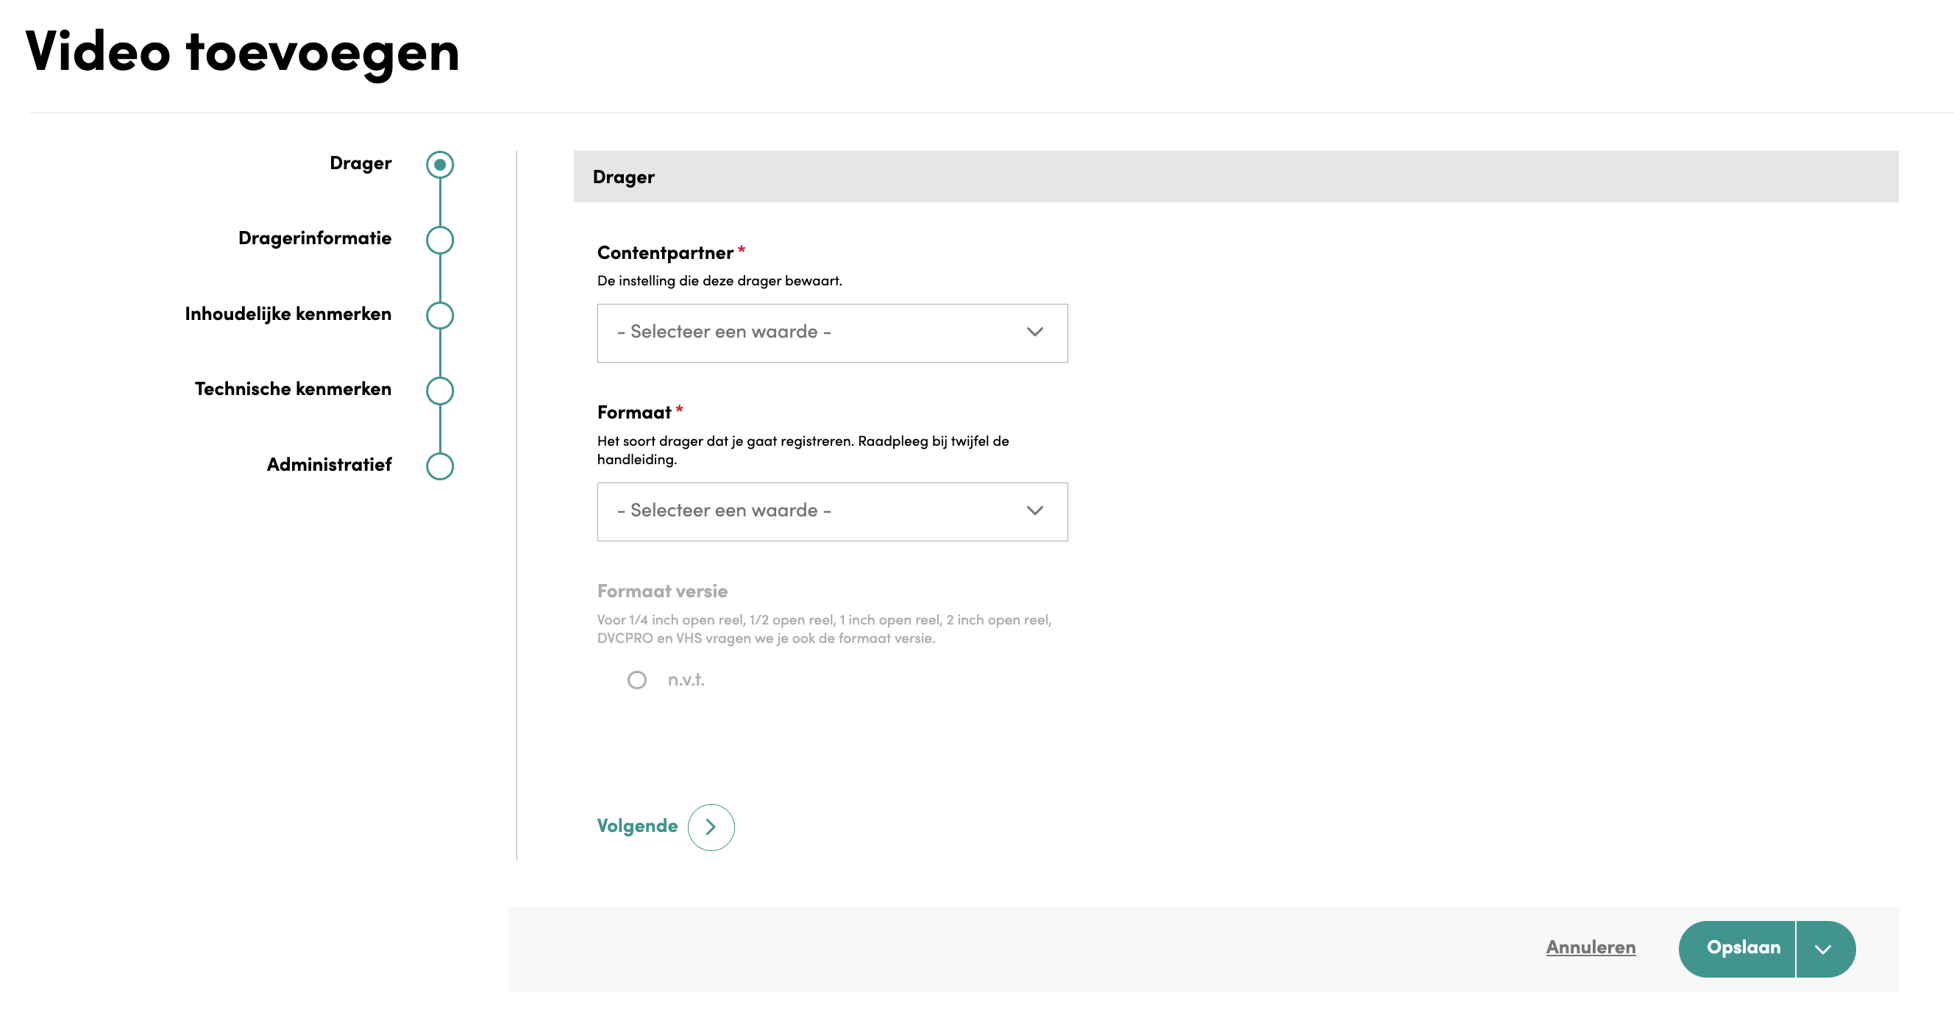Click the Formaat versie label
The width and height of the screenshot is (1954, 1021).
pyautogui.click(x=662, y=591)
